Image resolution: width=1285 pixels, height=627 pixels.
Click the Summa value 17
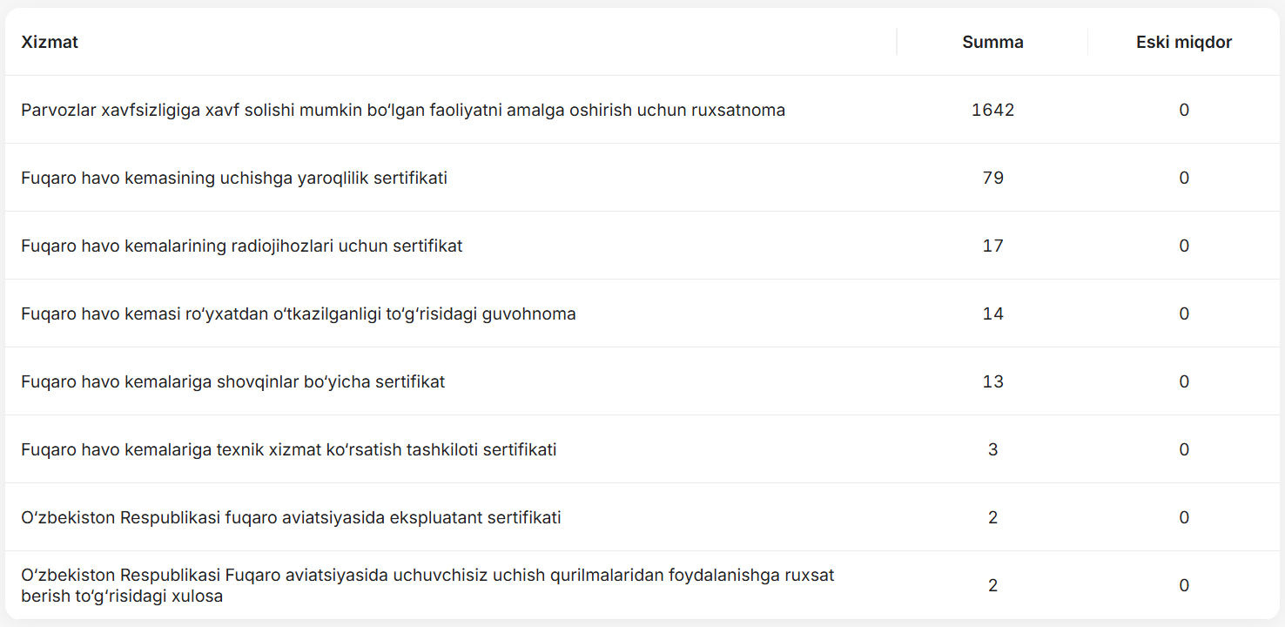(992, 246)
